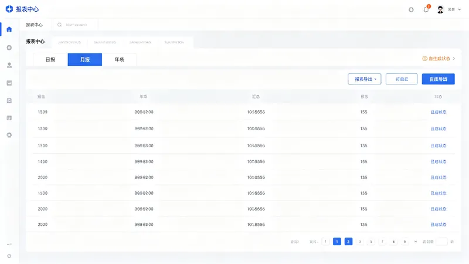469x264 pixels.
Task: Click the magnifier search icon
Action: pyautogui.click(x=60, y=25)
